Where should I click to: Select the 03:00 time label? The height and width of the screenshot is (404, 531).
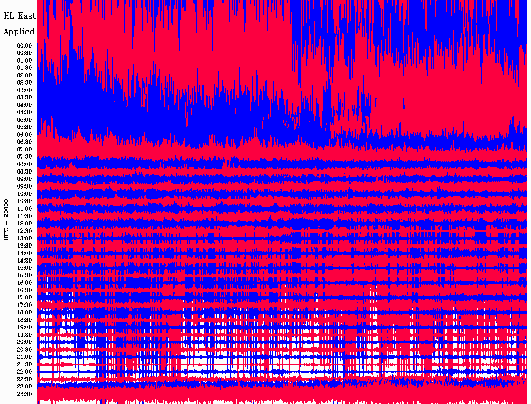[24, 90]
